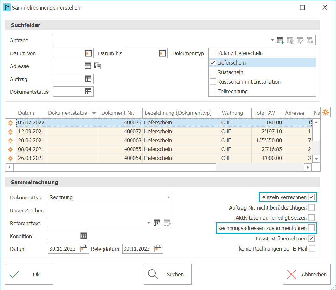The image size is (336, 290).
Task: Click the Datum column header
Action: [31, 113]
